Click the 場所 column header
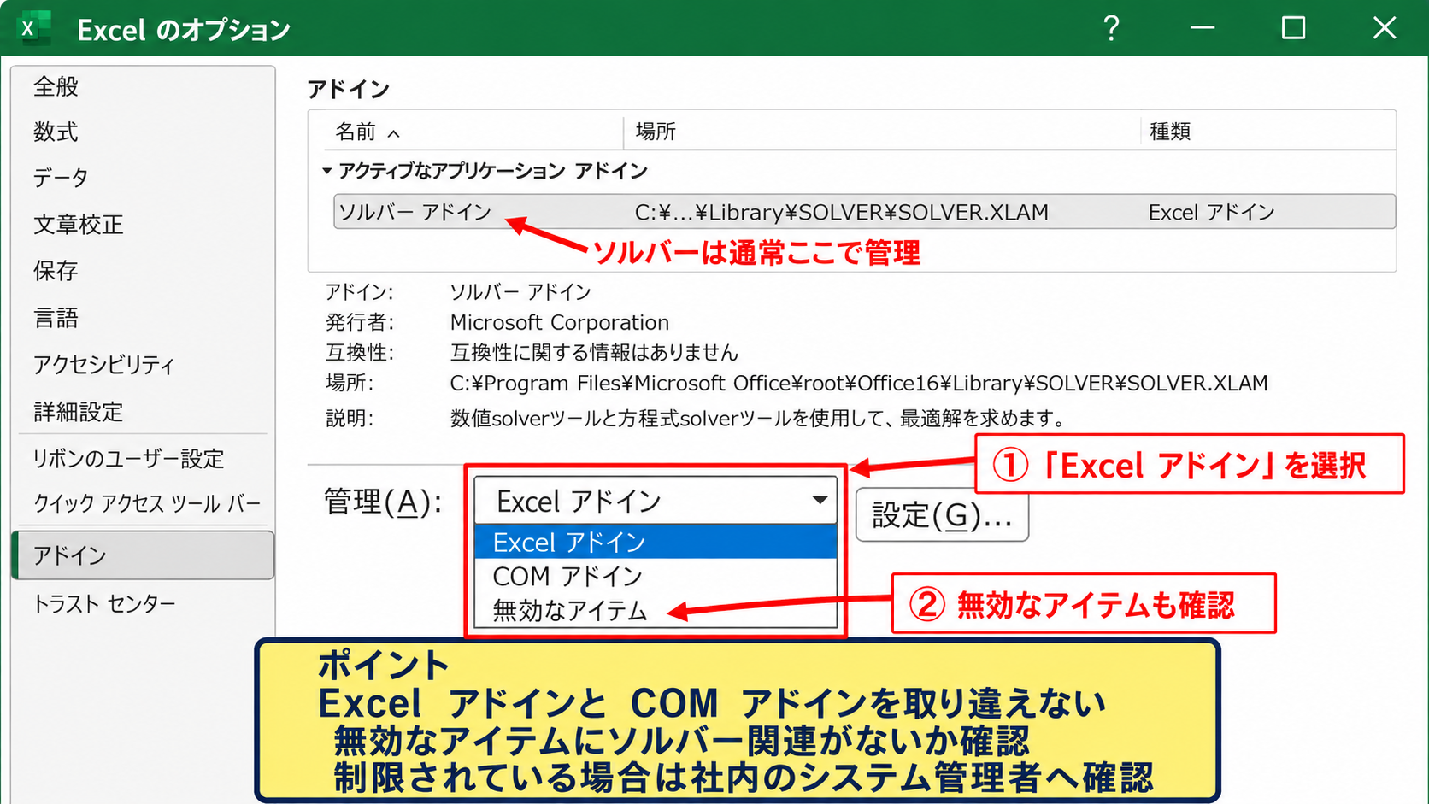 (x=656, y=132)
